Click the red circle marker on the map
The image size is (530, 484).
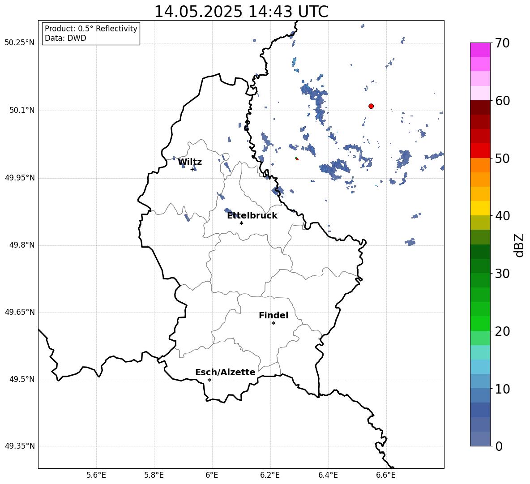(371, 106)
